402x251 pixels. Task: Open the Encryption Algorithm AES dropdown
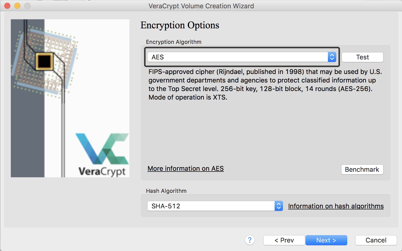(x=237, y=57)
